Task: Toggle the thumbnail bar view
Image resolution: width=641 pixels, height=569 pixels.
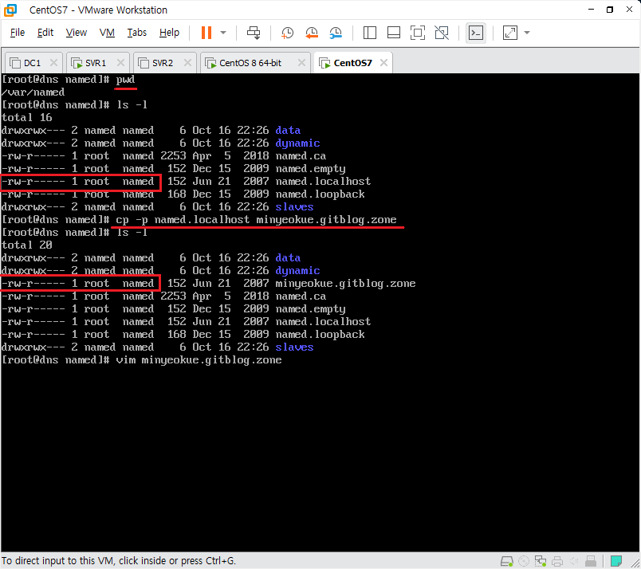Action: coord(393,33)
